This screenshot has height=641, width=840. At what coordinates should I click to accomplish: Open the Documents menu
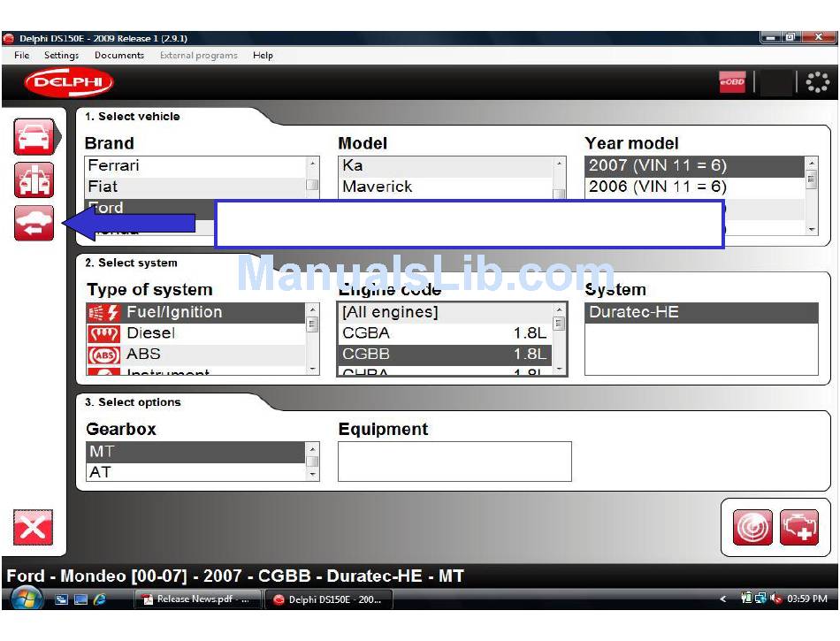[x=119, y=55]
